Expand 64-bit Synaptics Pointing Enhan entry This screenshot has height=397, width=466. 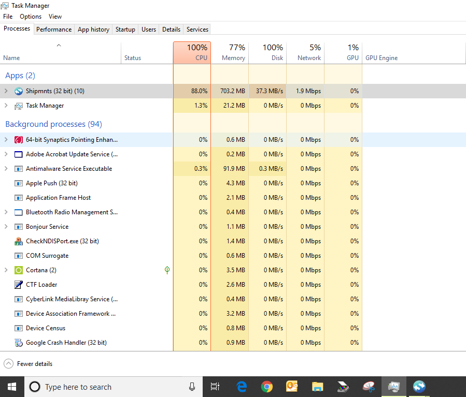coord(6,140)
